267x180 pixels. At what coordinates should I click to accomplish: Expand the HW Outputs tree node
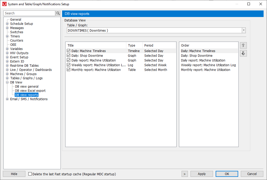[x=7, y=53]
